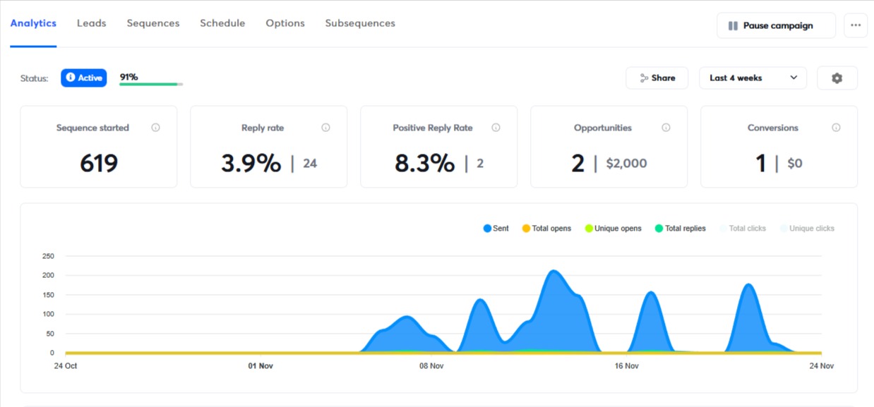
Task: Open the campaign settings gear icon
Action: pos(837,78)
